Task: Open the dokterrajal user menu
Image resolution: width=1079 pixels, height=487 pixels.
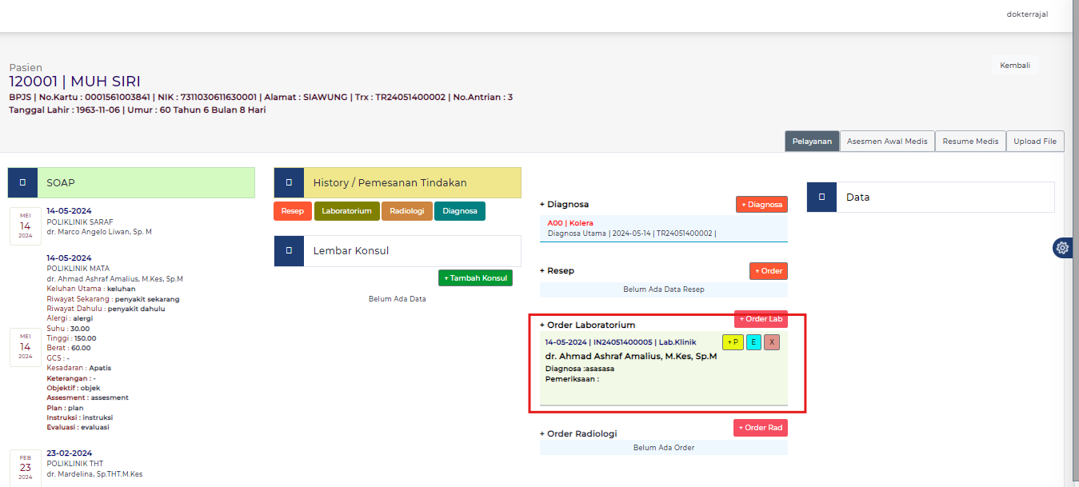Action: tap(1027, 14)
